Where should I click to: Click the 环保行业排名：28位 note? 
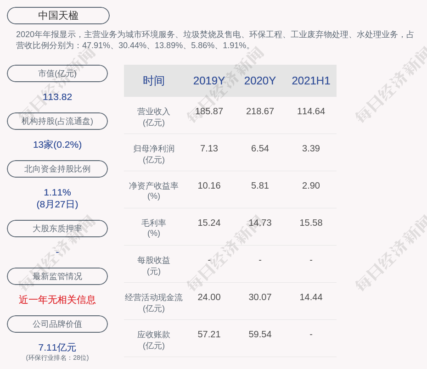pyautogui.click(x=57, y=358)
